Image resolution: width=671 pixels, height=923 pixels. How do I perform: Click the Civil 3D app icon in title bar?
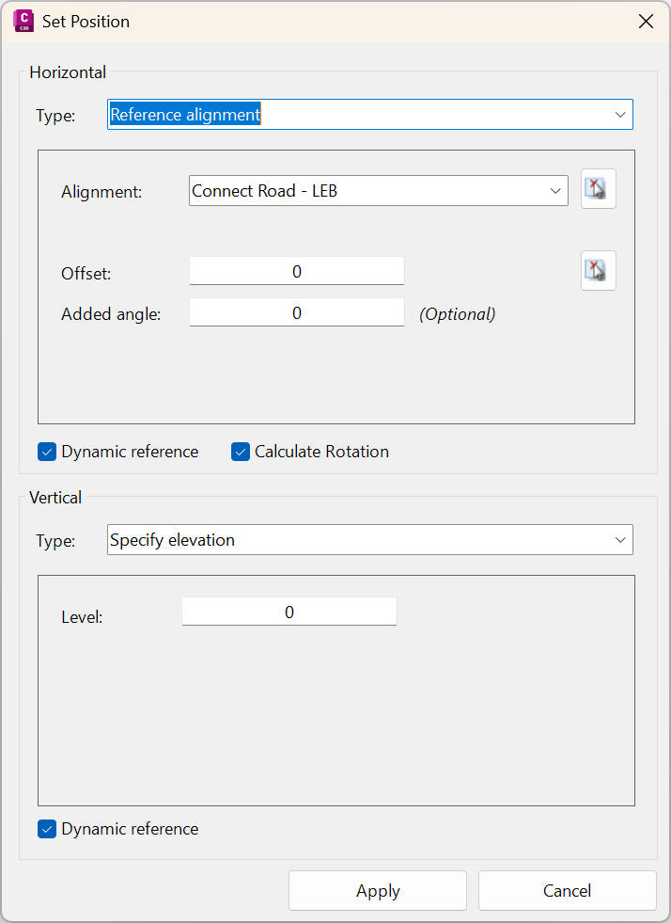coord(23,21)
